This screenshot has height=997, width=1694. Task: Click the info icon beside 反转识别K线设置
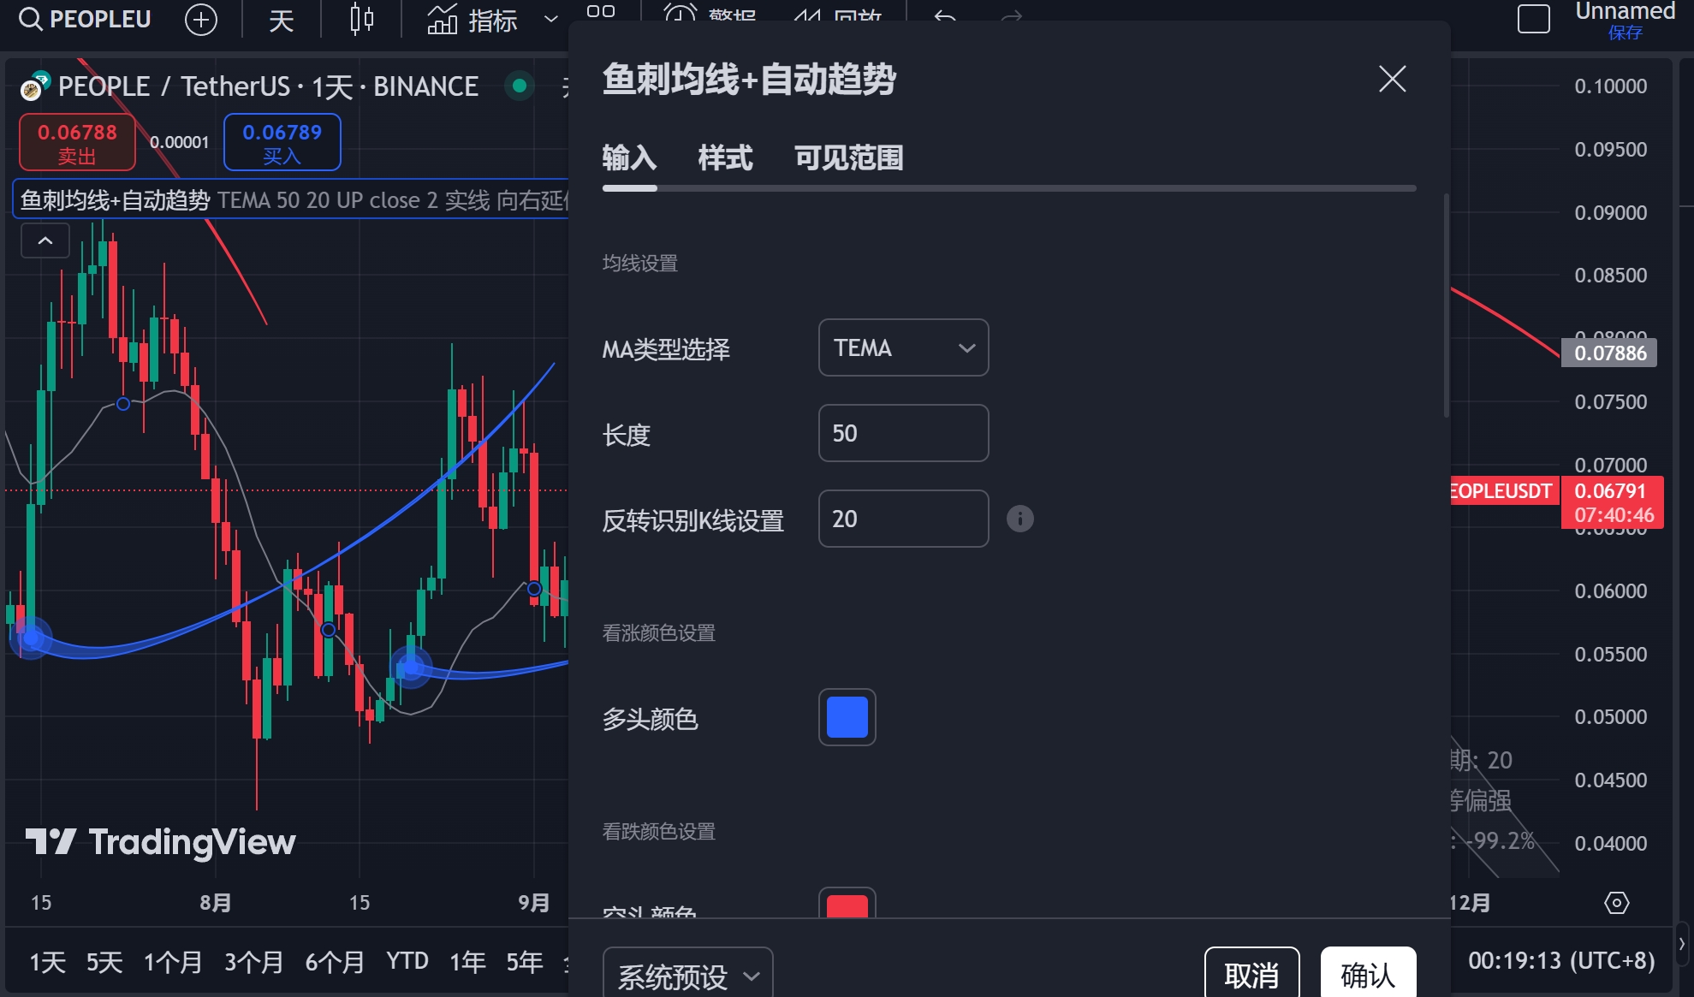pos(1019,519)
